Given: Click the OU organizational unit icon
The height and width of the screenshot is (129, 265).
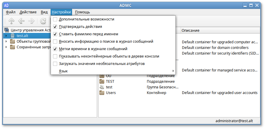Looking at the screenshot, I should 102,76.
